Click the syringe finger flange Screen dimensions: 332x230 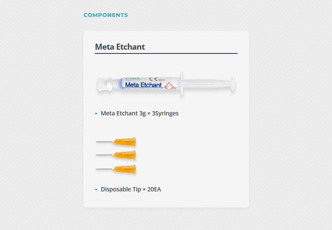[182, 84]
